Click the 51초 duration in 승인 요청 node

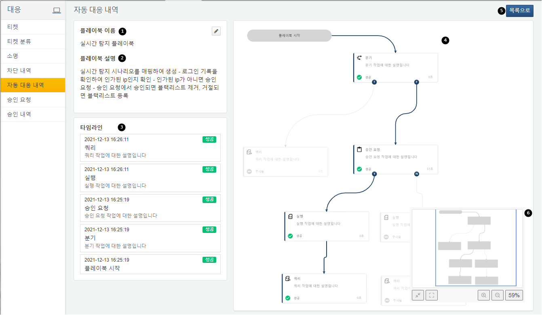click(430, 169)
